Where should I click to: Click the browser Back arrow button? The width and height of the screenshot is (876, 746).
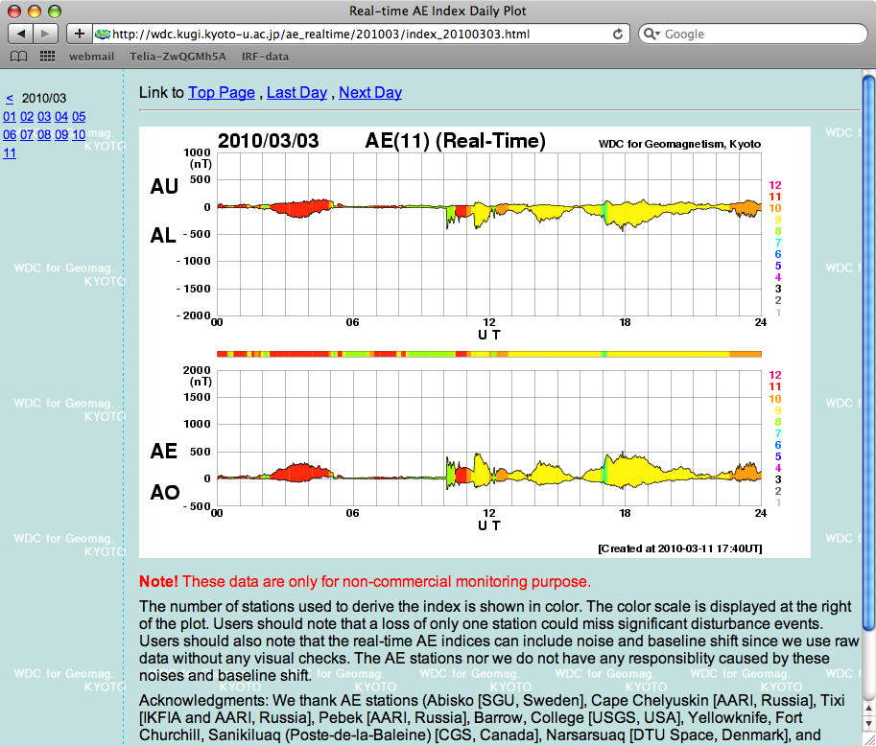[x=22, y=34]
